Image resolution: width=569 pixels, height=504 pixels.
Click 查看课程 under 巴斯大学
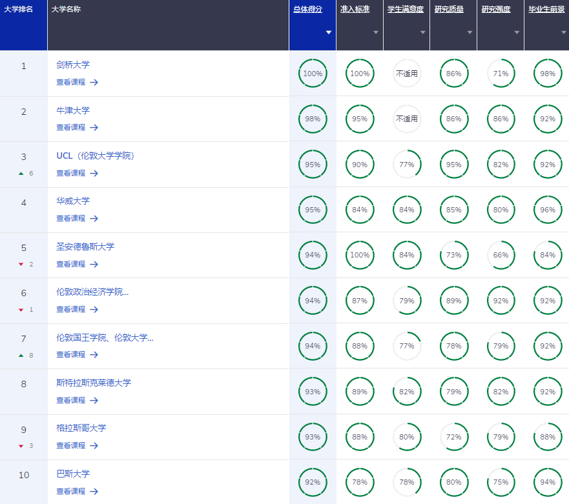[x=71, y=491]
